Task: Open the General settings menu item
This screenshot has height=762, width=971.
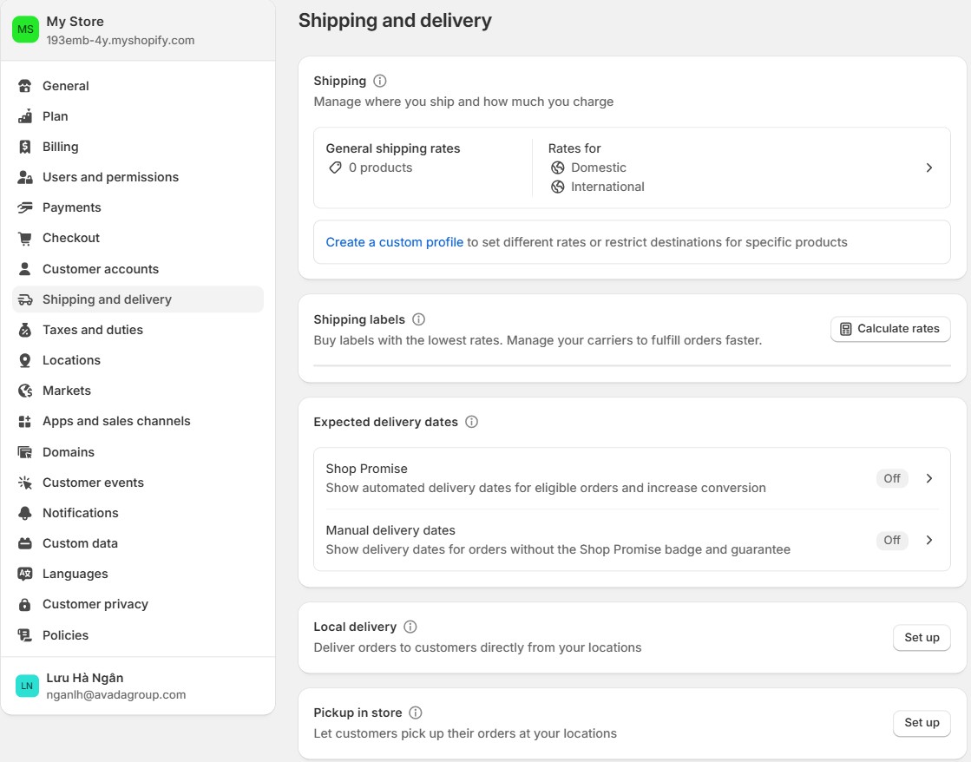Action: coord(137,86)
